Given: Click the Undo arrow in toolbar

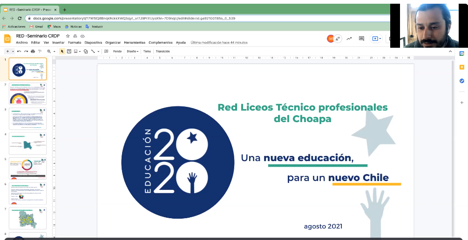Looking at the screenshot, I should coord(20,52).
